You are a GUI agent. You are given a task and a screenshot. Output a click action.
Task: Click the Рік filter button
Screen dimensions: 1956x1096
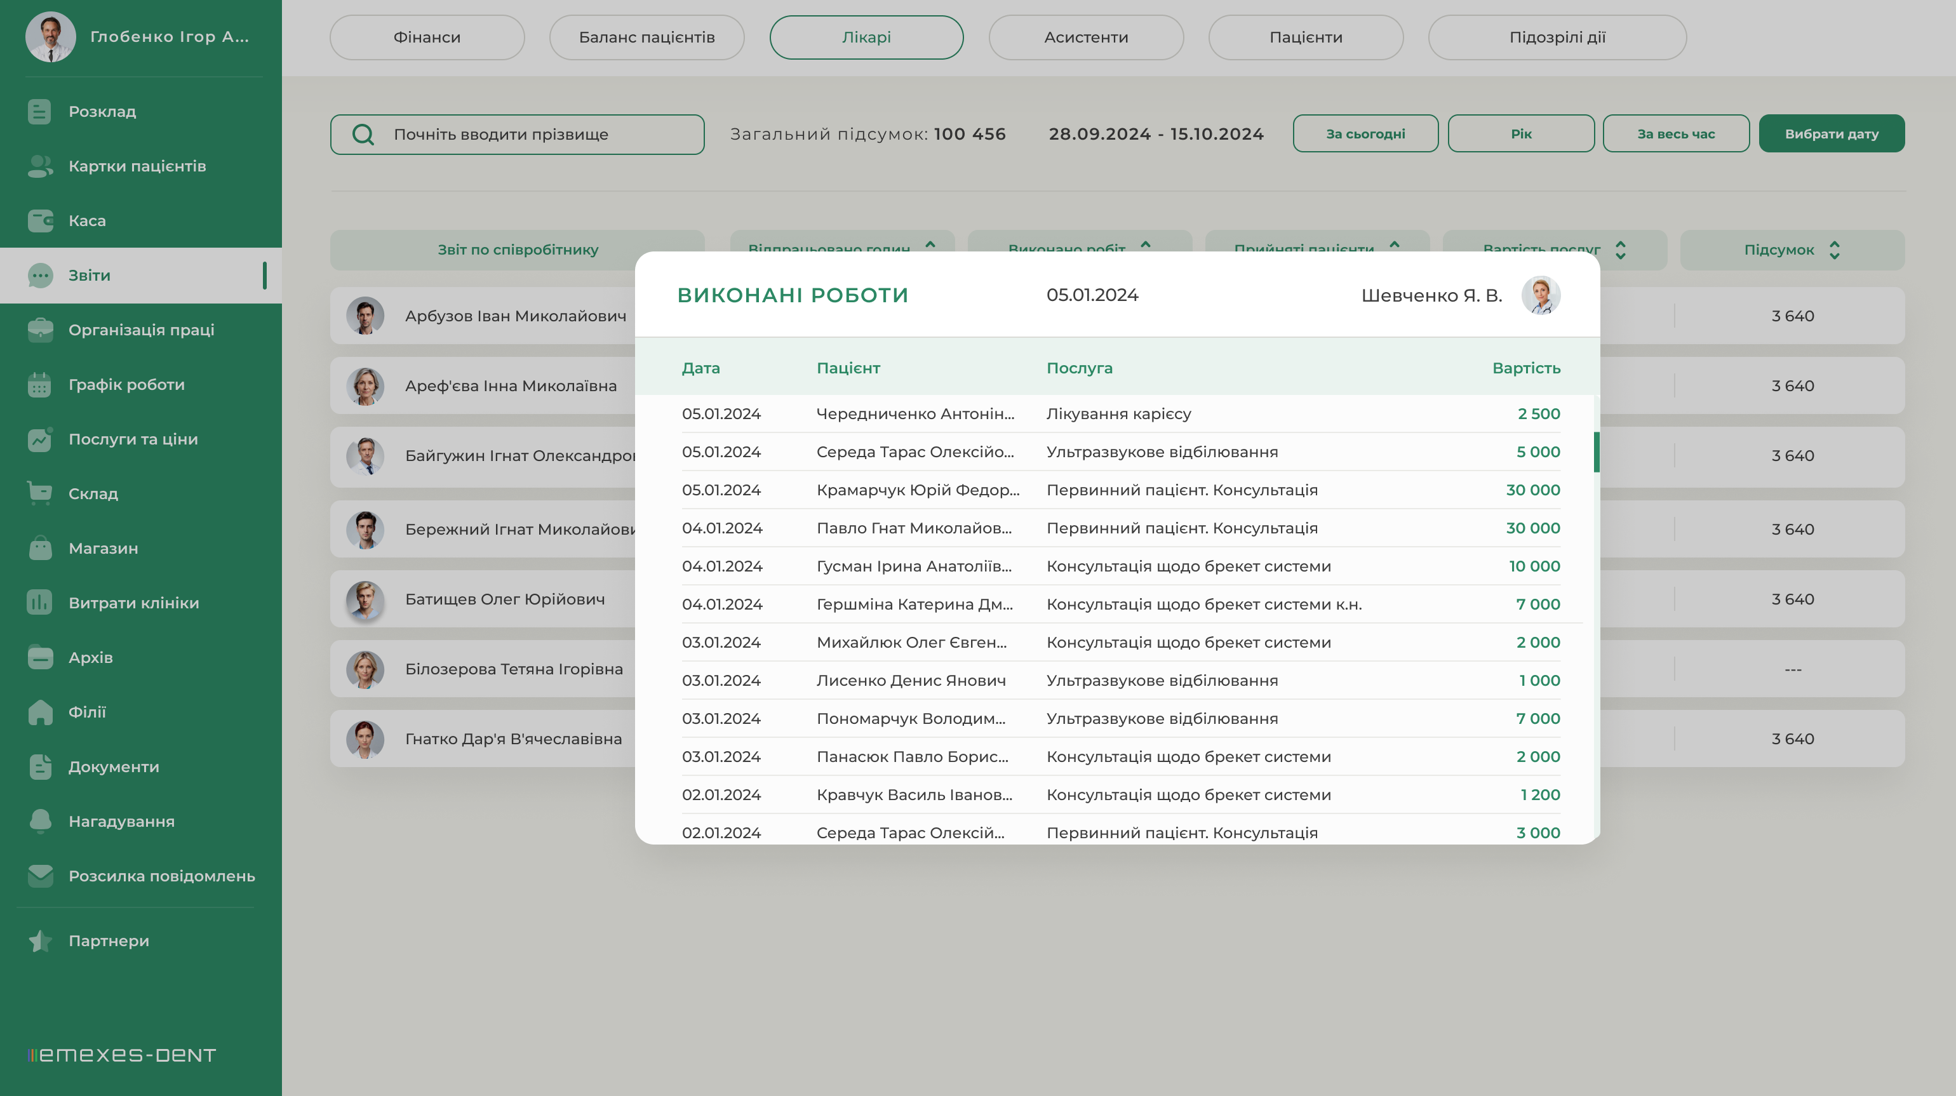pyautogui.click(x=1521, y=133)
